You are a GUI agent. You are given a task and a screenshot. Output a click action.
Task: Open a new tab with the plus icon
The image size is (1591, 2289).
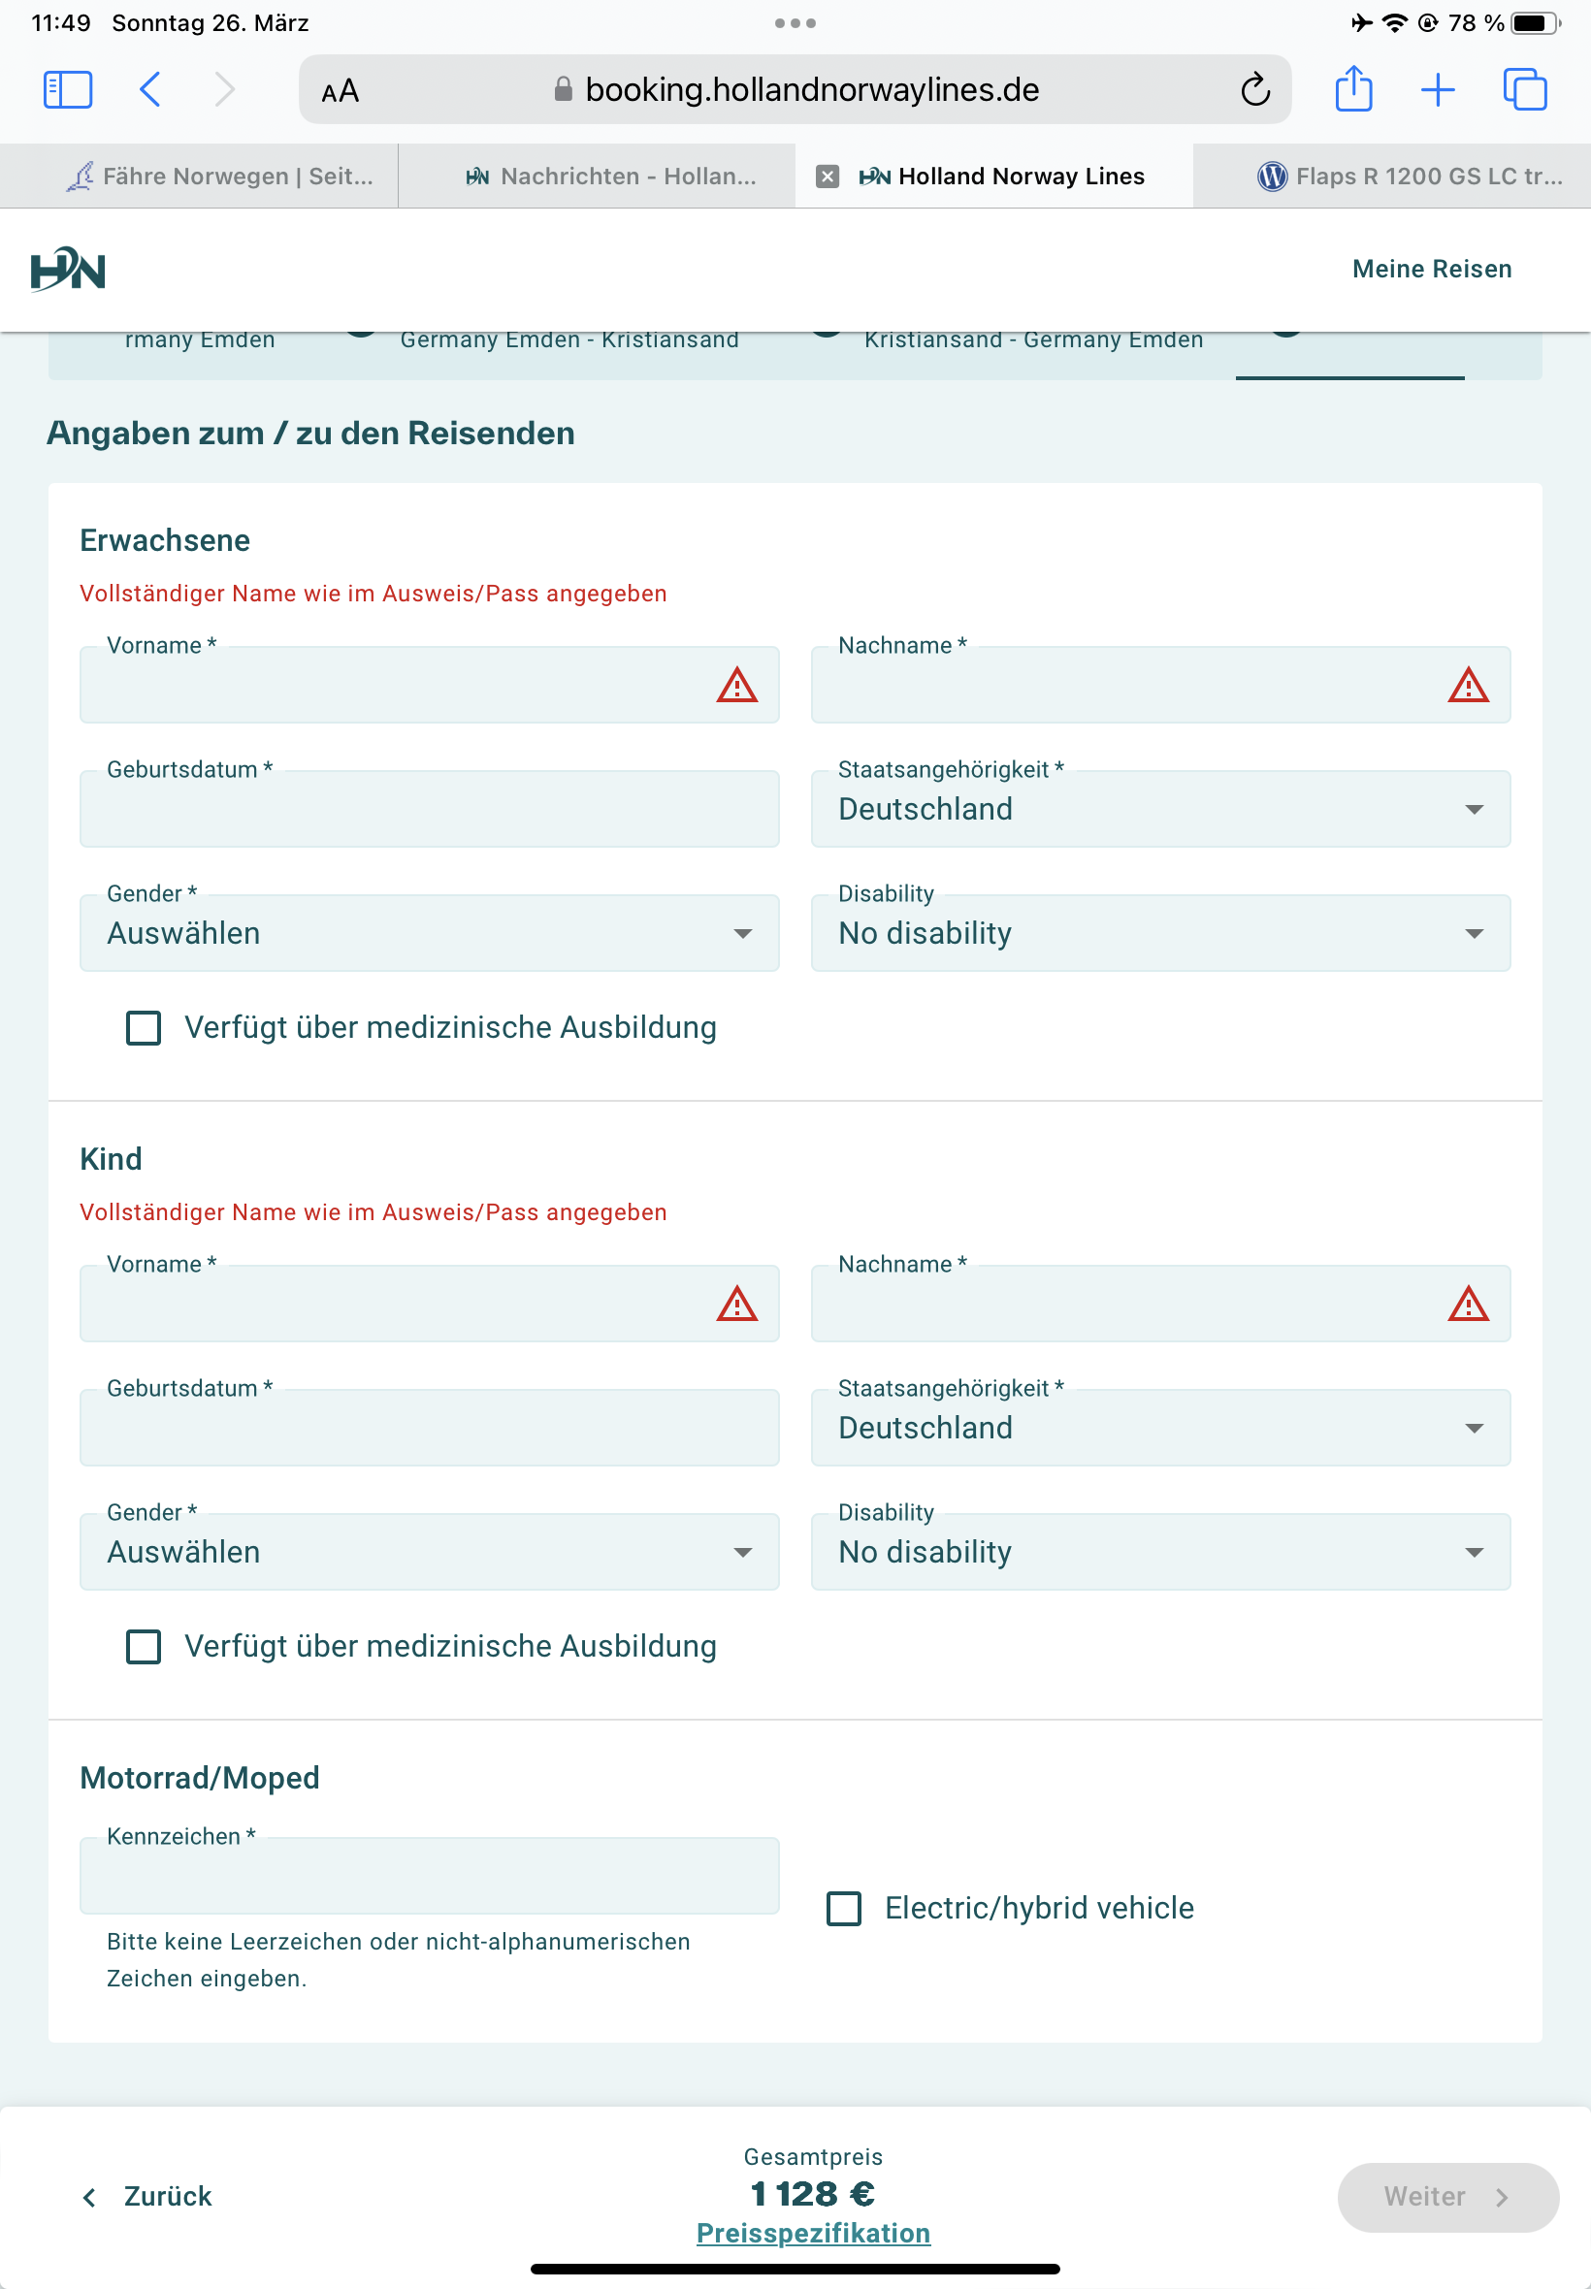pos(1437,89)
